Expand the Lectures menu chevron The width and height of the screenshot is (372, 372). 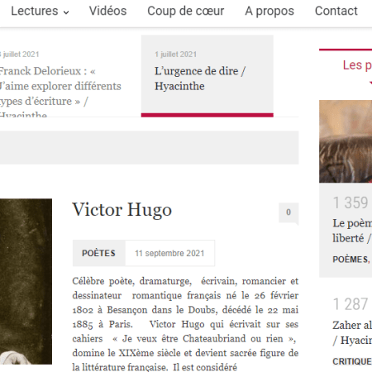[x=66, y=12]
